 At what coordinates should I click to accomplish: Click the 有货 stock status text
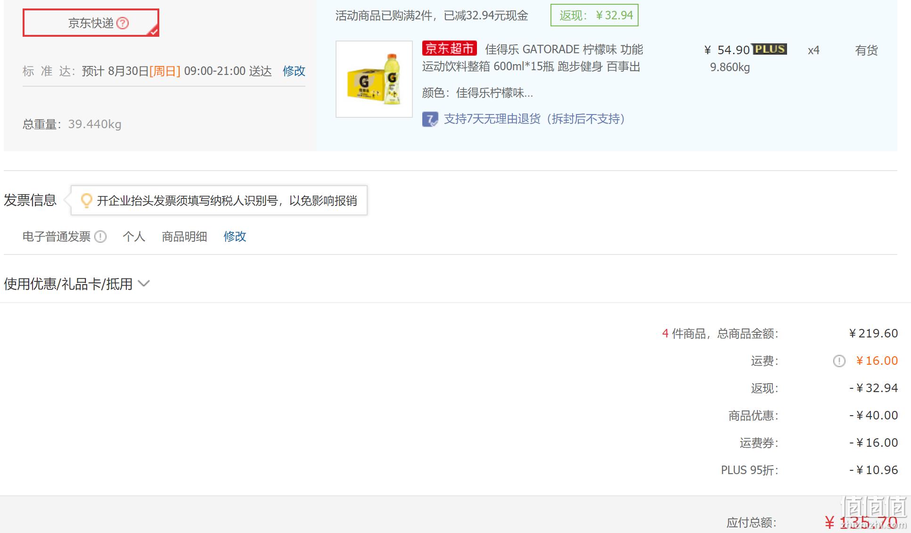(x=867, y=50)
